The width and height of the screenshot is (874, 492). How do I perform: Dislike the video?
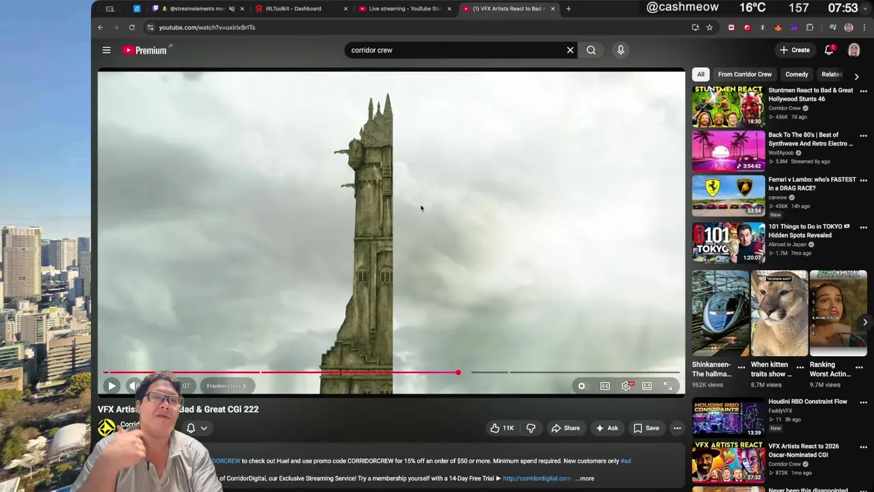coord(531,428)
